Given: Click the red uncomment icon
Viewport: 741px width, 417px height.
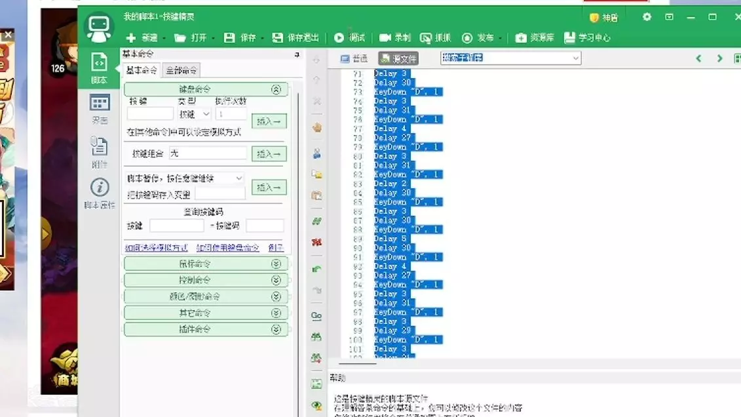Looking at the screenshot, I should (316, 242).
